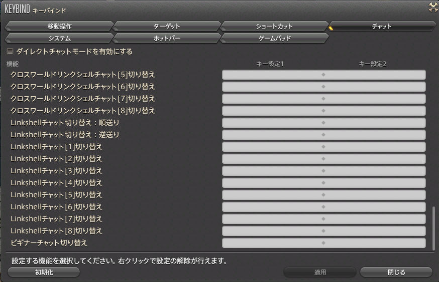Select the クロスワールドリンクシェルチャット[8]切り替え label
Image resolution: width=439 pixels, height=282 pixels.
click(82, 111)
